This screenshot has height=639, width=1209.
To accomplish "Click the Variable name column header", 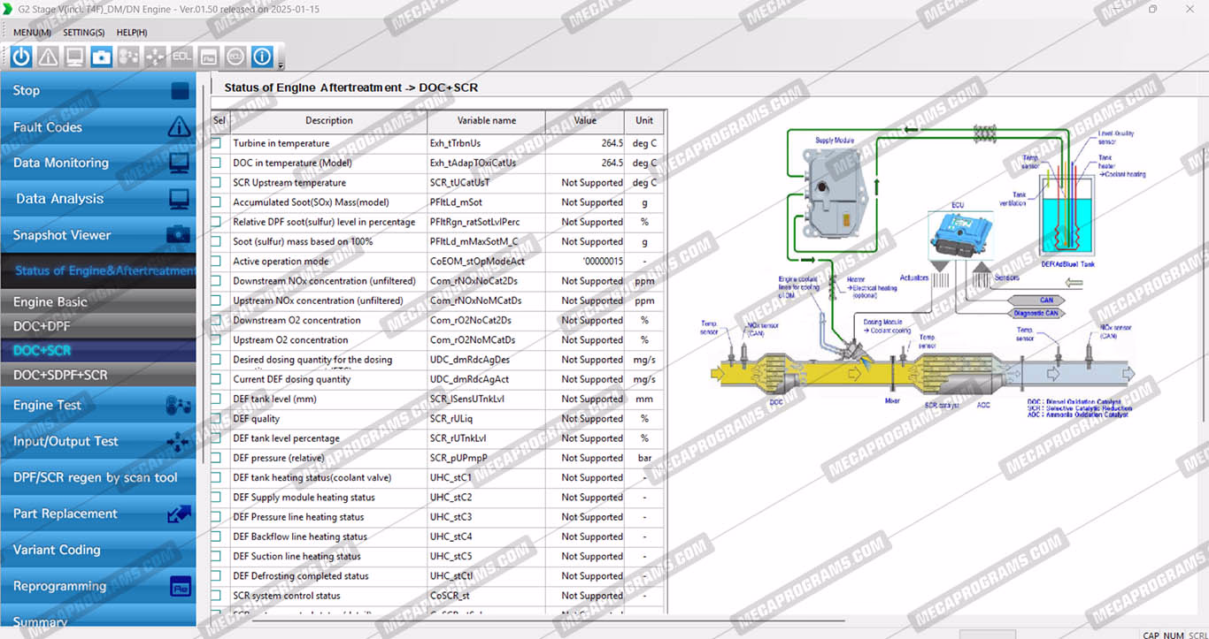I will 486,121.
